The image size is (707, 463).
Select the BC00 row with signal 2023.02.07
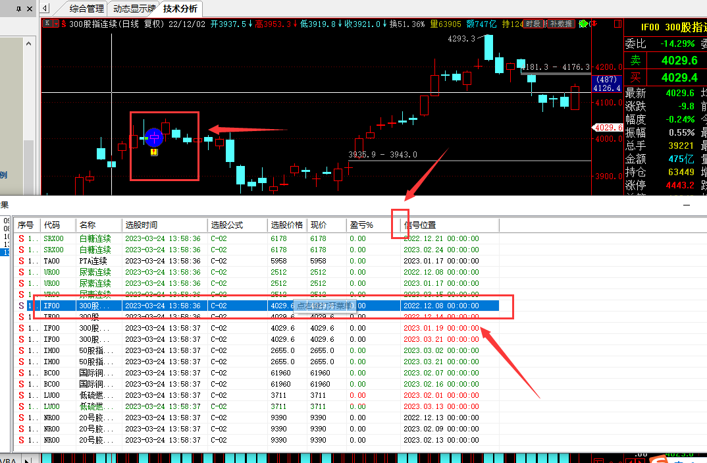[257, 373]
